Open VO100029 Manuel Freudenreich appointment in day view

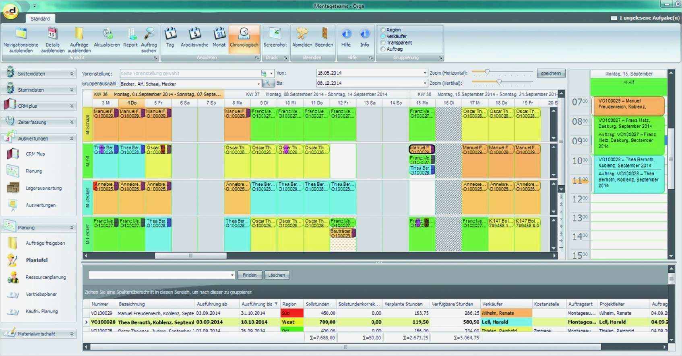pos(628,106)
